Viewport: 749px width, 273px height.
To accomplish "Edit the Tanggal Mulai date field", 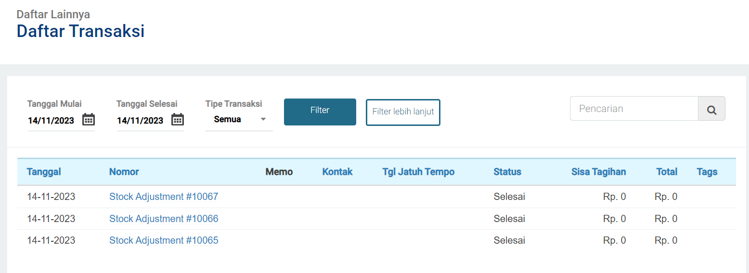I will point(51,121).
